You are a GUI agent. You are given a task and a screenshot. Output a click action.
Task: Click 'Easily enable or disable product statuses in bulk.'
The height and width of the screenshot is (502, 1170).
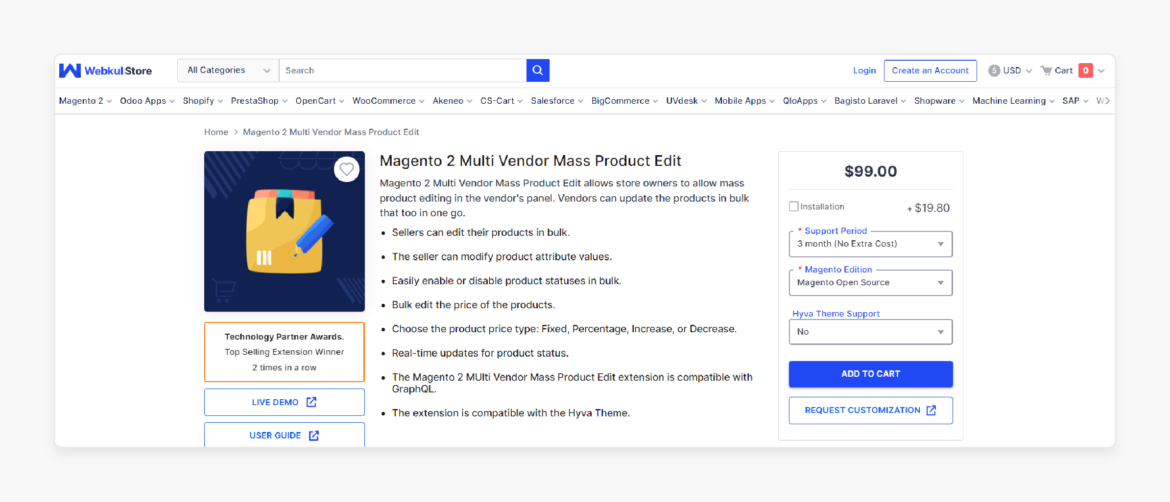[x=506, y=281]
